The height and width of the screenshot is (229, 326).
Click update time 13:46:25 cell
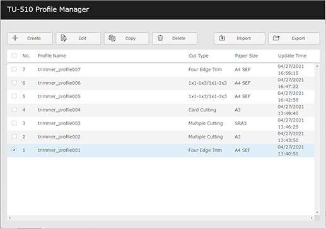291,123
